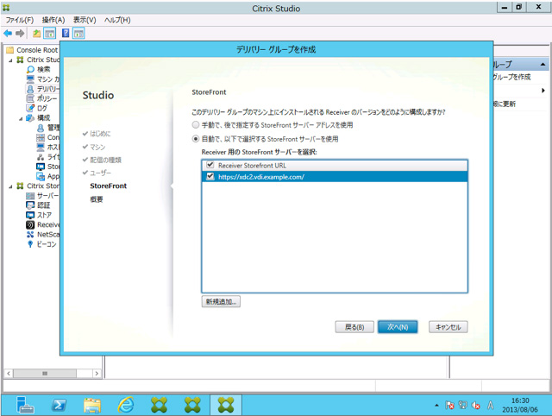This screenshot has height=416, width=552.
Task: Click the Up one level folder icon
Action: 36,34
